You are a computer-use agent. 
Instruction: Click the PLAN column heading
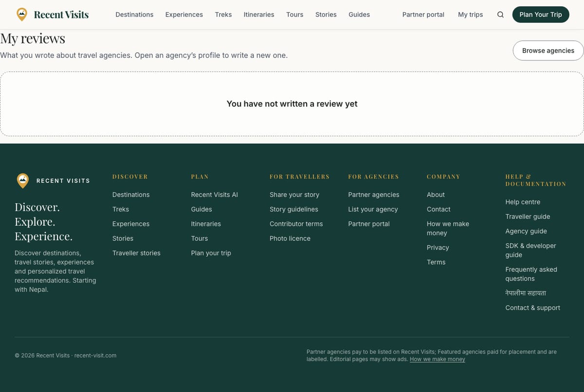[200, 177]
